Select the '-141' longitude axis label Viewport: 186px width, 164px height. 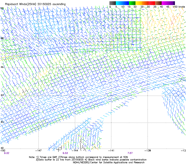click(x=111, y=151)
